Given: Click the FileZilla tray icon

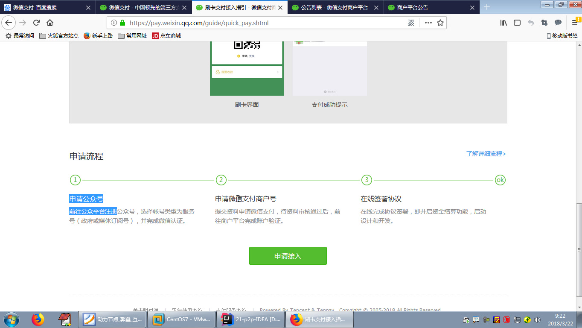Looking at the screenshot, I should (x=497, y=319).
